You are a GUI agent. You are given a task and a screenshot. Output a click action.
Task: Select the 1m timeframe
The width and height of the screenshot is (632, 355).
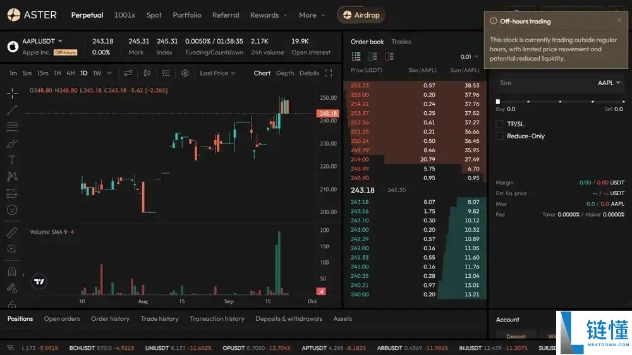pos(13,73)
